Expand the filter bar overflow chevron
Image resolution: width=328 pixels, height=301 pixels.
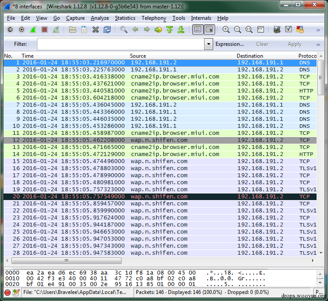tap(318, 45)
